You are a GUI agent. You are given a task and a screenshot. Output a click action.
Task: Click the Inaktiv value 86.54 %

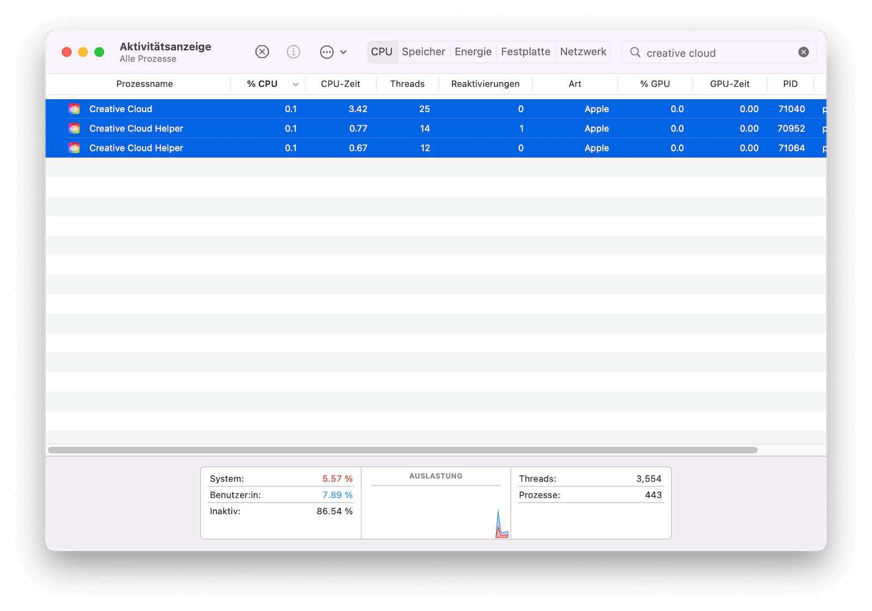click(x=335, y=511)
